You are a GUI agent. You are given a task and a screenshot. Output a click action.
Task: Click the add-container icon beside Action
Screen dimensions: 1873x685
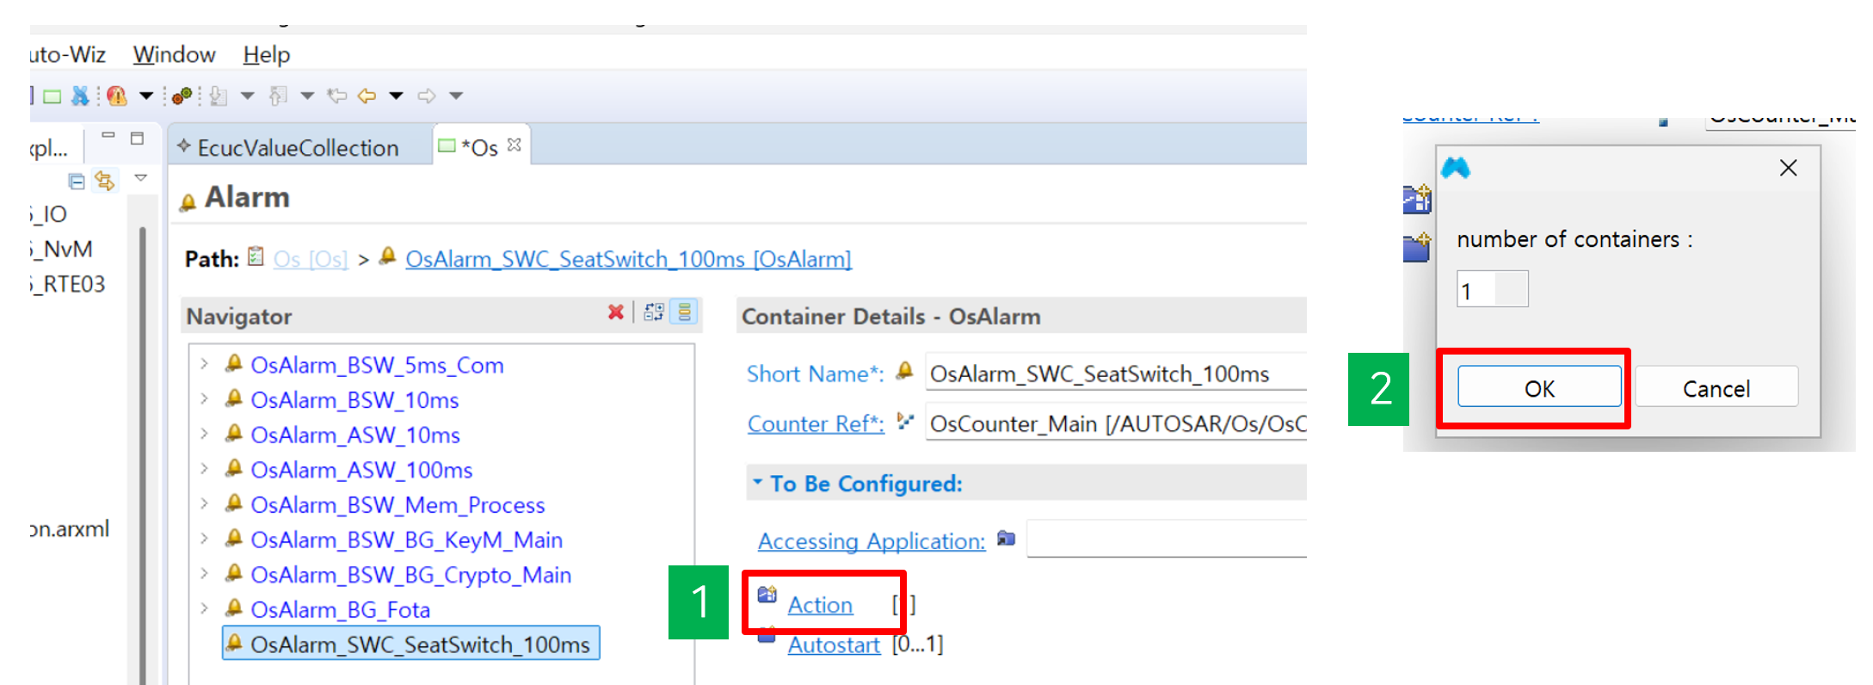point(767,595)
